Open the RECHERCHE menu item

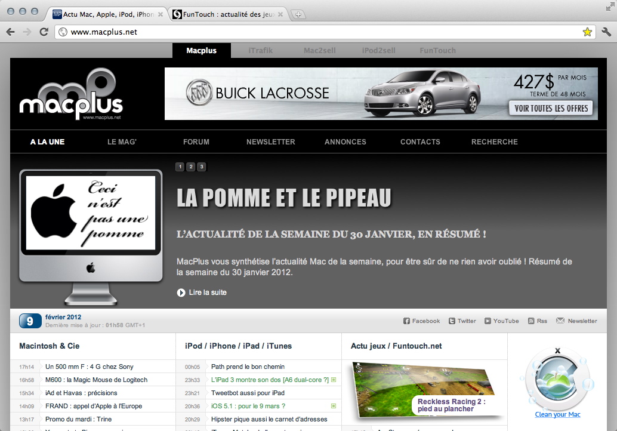(495, 141)
